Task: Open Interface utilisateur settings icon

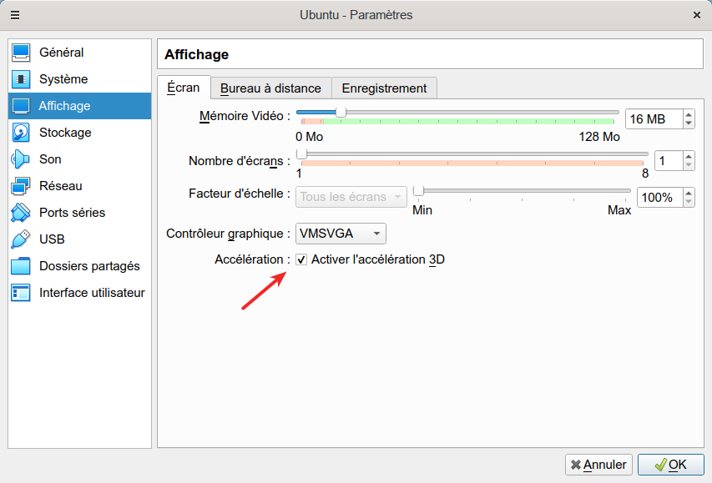Action: (x=21, y=293)
